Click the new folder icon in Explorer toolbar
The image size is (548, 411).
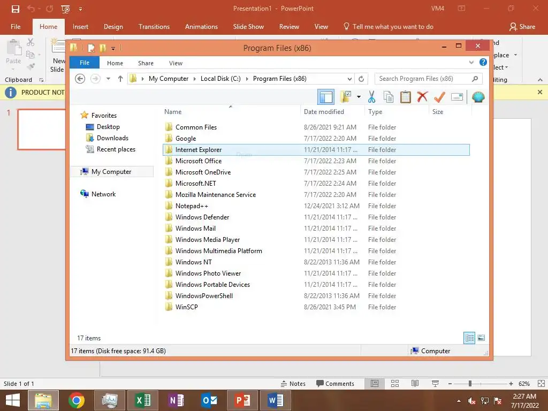(x=346, y=97)
